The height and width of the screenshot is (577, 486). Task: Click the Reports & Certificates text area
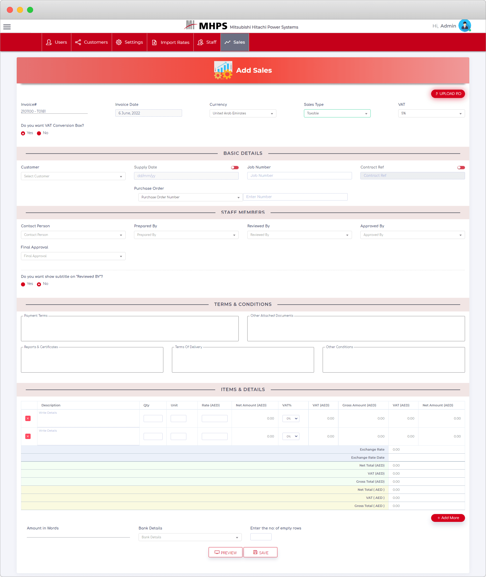pos(92,360)
